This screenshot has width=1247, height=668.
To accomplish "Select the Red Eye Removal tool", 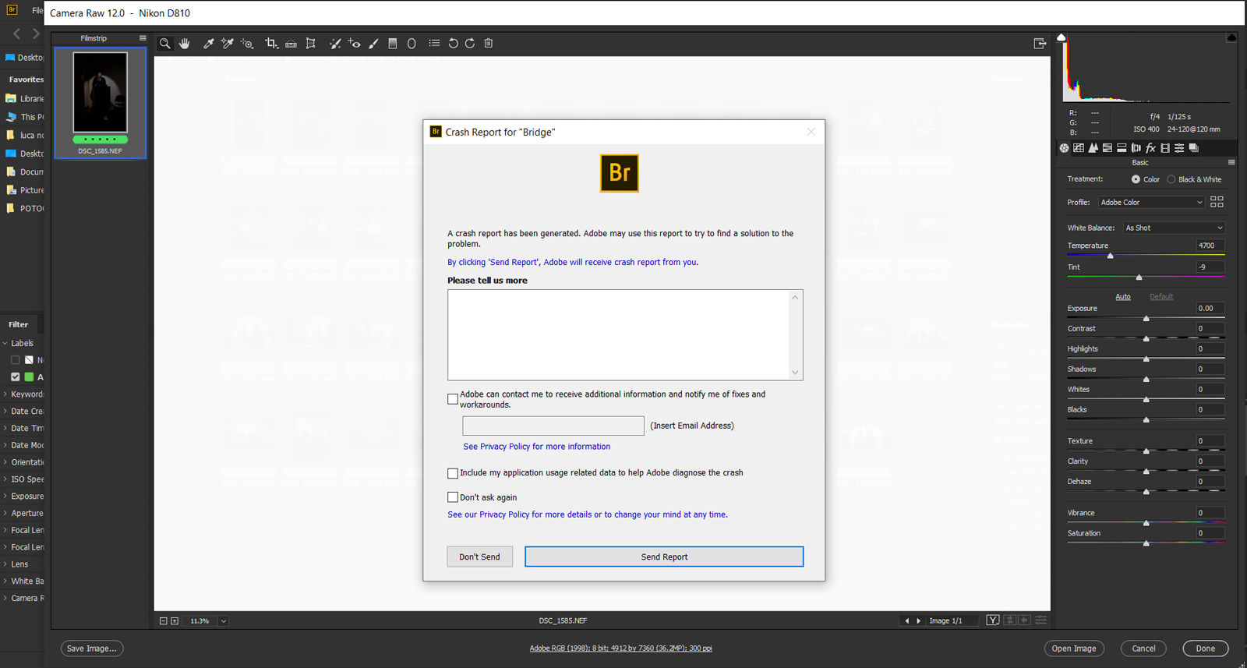I will coord(355,44).
